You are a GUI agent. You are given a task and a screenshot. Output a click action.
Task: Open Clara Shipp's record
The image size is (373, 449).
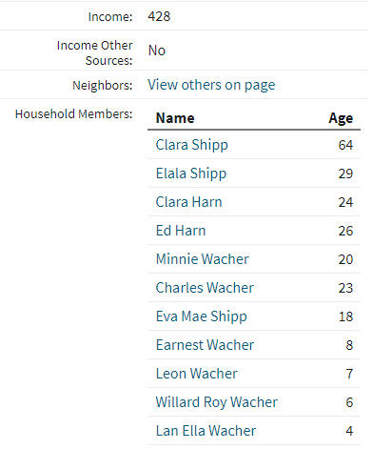pyautogui.click(x=191, y=145)
